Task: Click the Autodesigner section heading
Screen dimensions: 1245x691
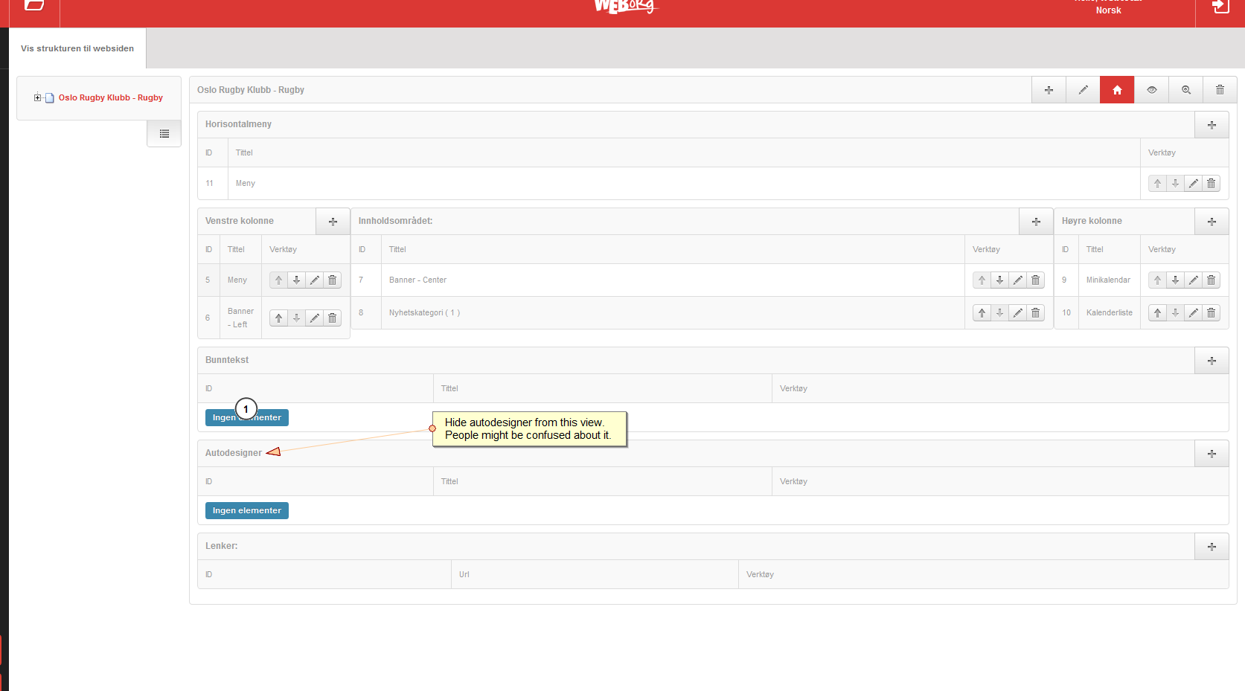Action: coord(234,453)
